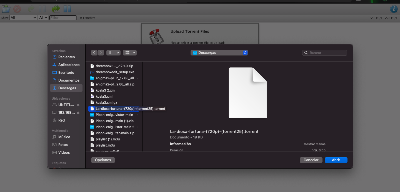Eject the 192.168 network location
Viewport: 400px width, 192px height.
(78, 113)
